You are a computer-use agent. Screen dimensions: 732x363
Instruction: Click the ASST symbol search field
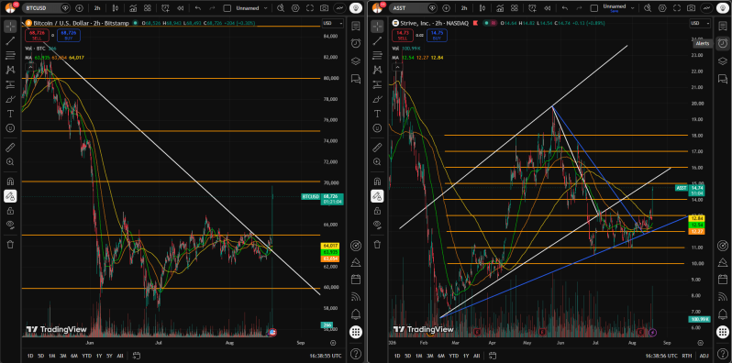coord(407,8)
